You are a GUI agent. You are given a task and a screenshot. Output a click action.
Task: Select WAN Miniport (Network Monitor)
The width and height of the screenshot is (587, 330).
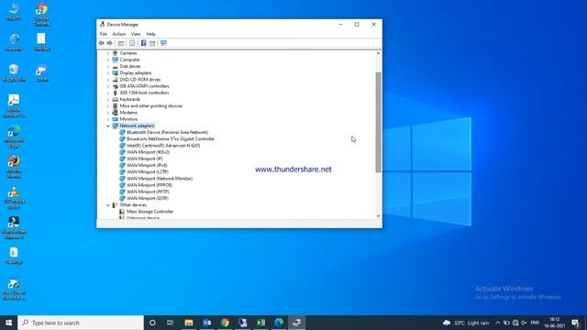point(160,179)
